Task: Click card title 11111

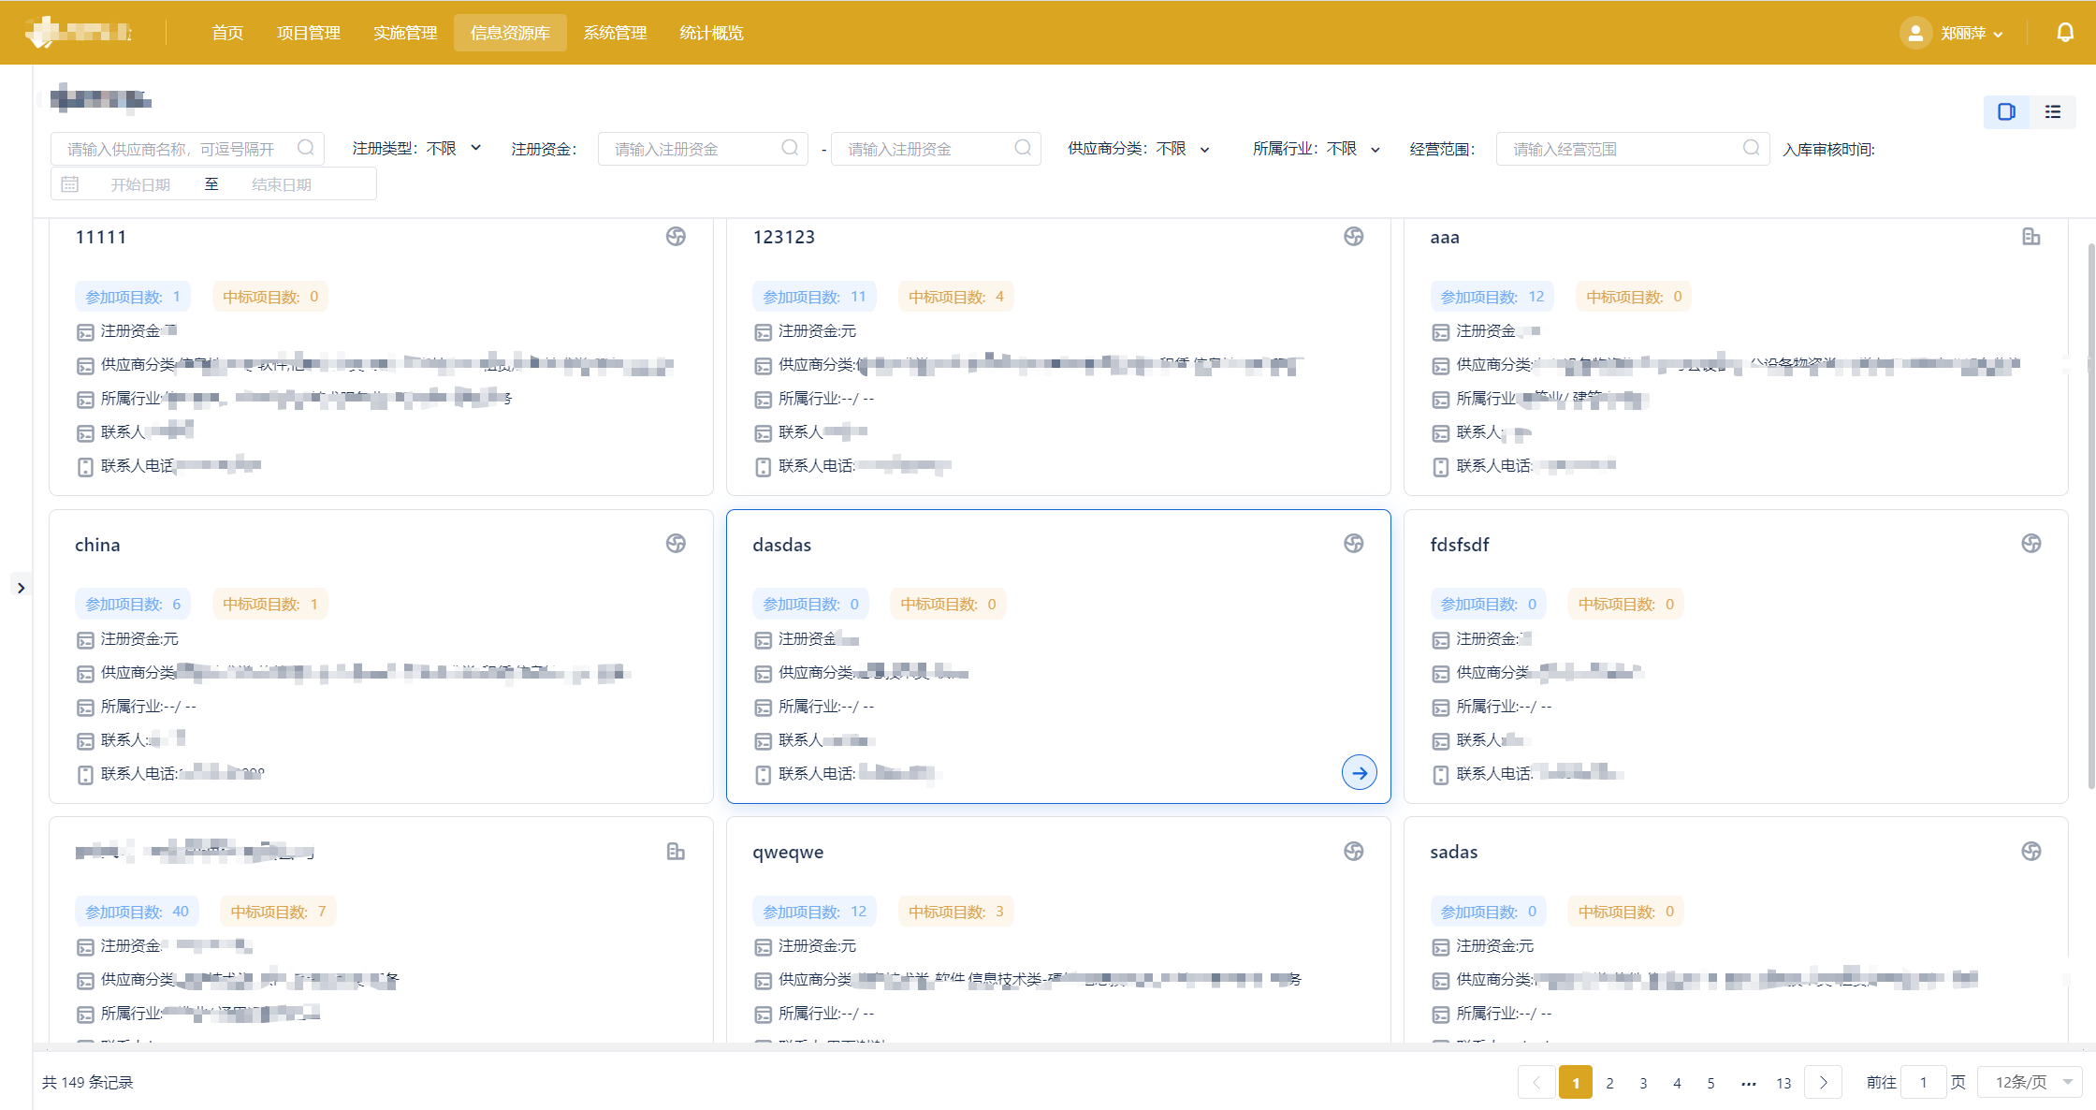Action: pyautogui.click(x=100, y=237)
